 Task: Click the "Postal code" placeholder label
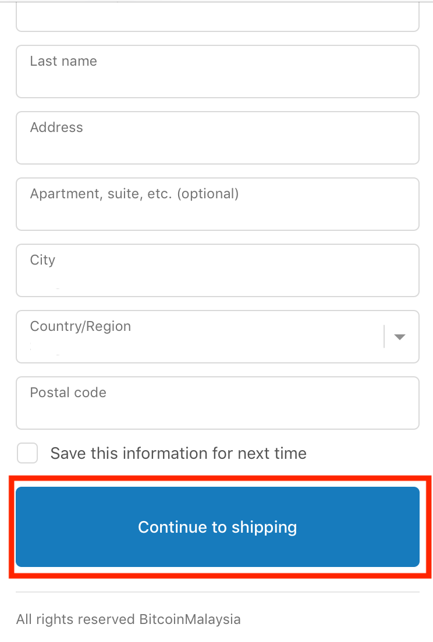coord(68,393)
